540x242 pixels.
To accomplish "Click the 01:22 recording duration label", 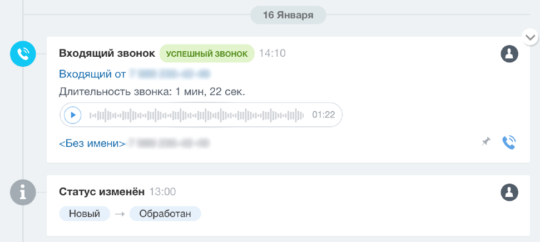I will 323,115.
